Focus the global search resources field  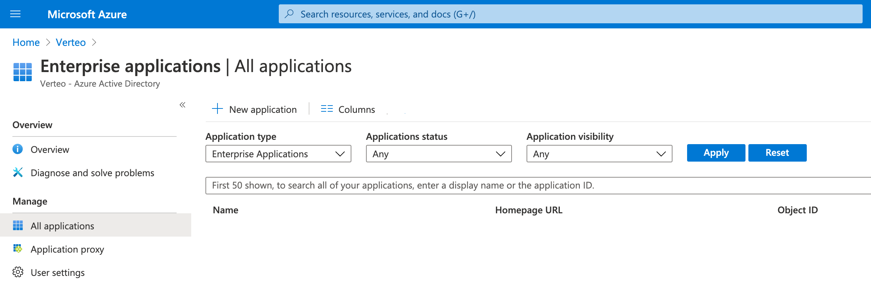click(x=570, y=14)
